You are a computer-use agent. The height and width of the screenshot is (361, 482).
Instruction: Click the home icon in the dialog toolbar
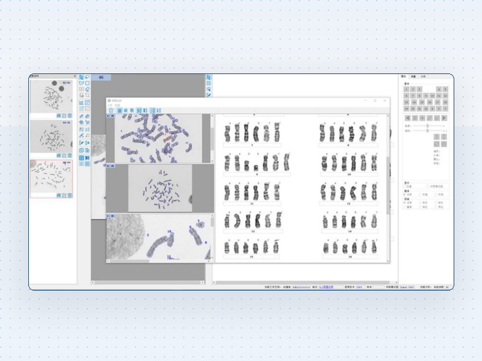(111, 110)
